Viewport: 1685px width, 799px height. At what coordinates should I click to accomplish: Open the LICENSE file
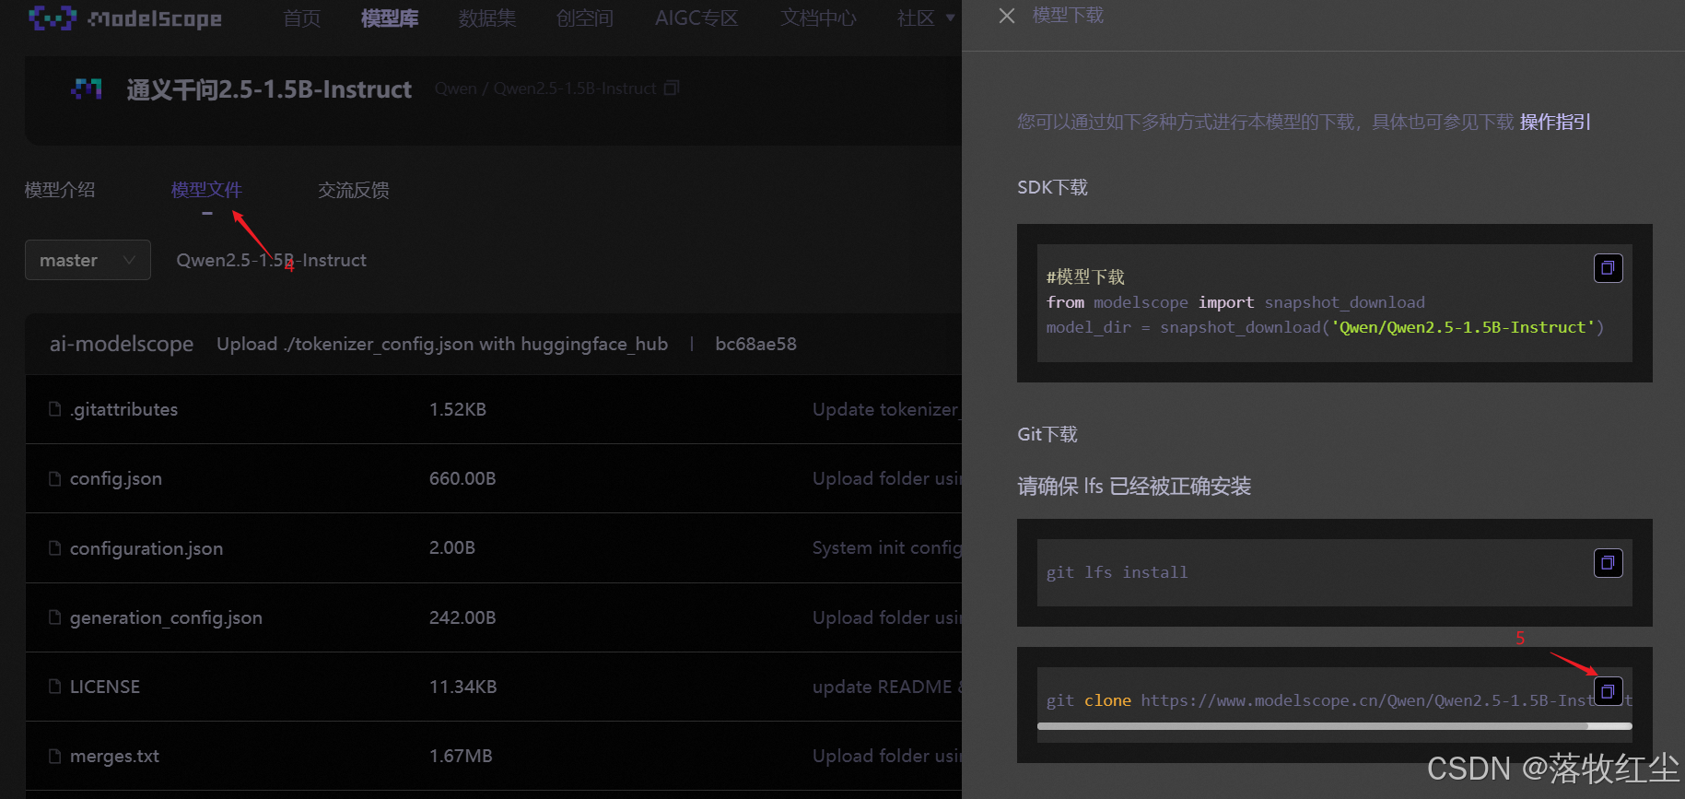[105, 687]
